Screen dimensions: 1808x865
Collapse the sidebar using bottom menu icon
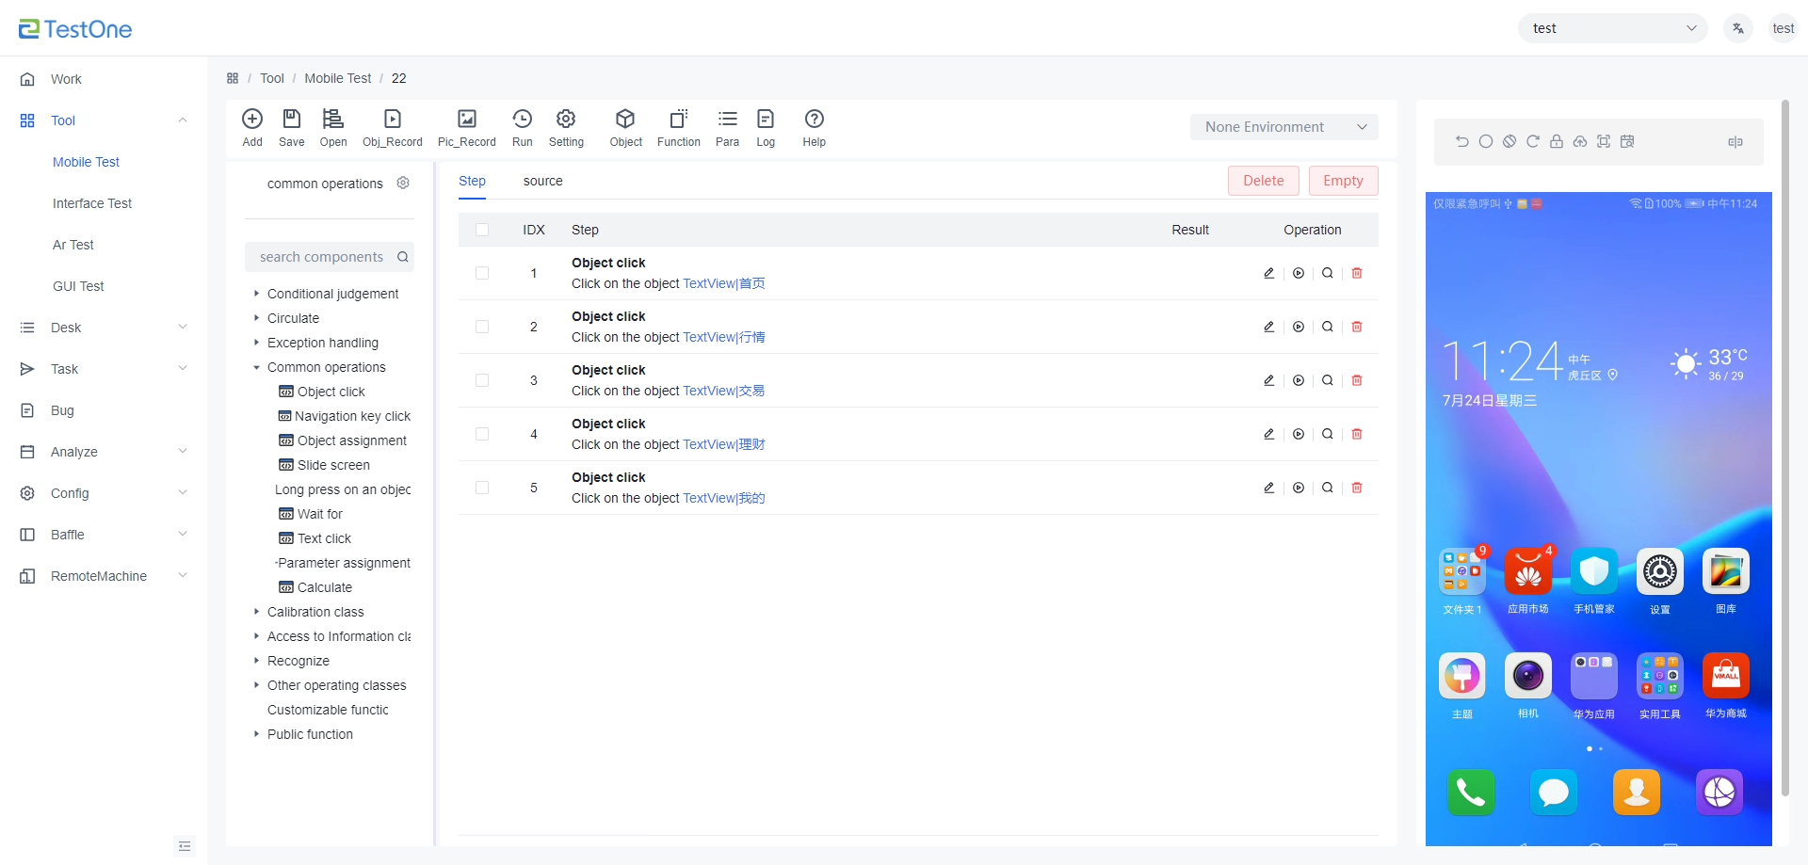185,846
